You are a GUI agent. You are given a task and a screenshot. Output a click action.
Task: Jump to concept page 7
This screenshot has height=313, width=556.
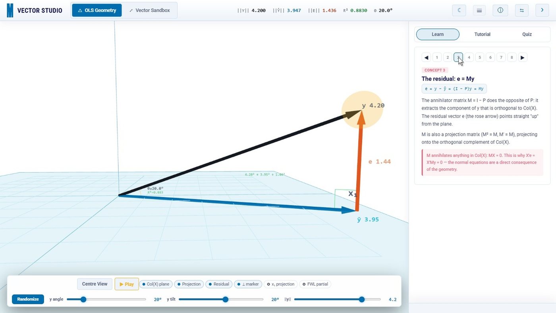click(x=501, y=58)
